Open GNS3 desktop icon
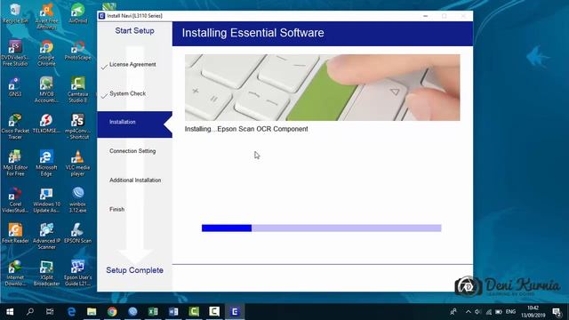The image size is (569, 320). [15, 87]
